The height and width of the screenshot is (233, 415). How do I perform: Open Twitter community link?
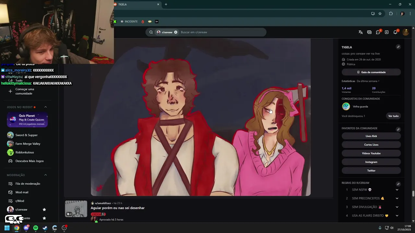(371, 171)
